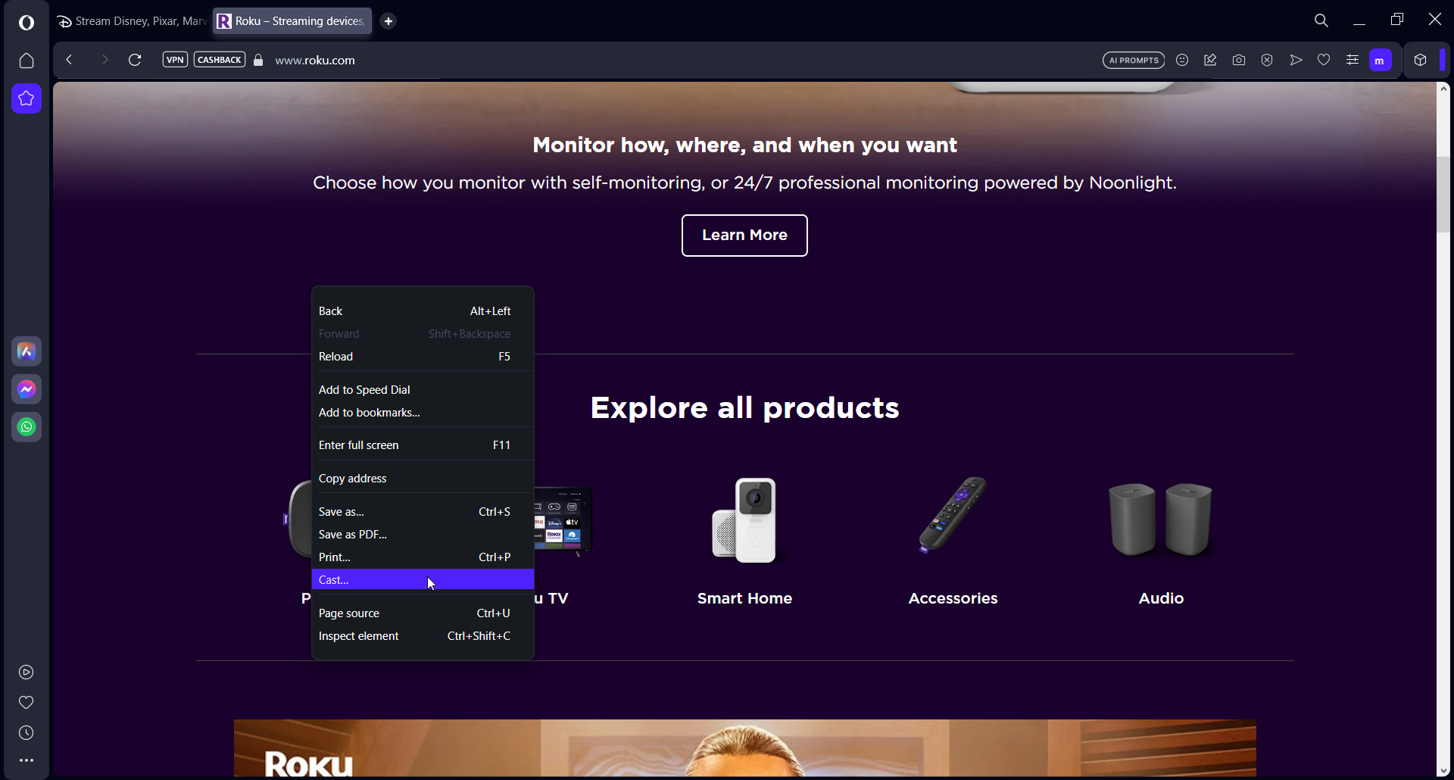Open Page source from context menu
The height and width of the screenshot is (780, 1454).
click(423, 613)
